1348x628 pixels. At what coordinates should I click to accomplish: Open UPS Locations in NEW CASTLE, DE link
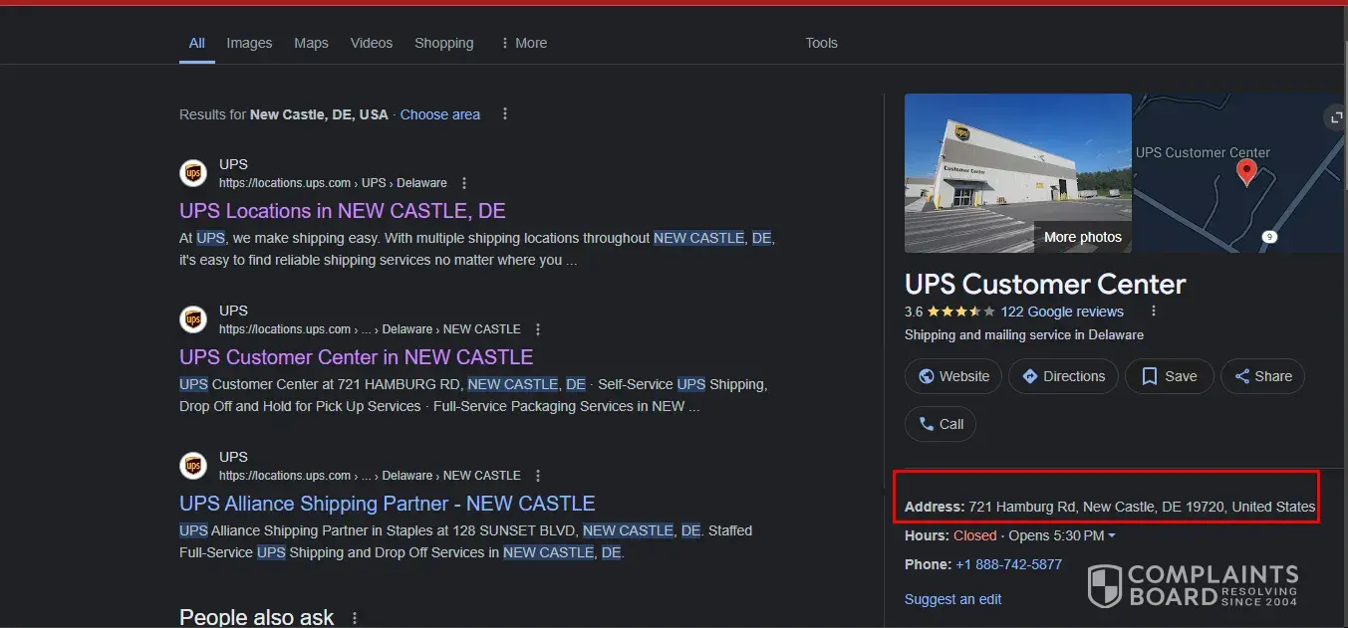tap(343, 211)
